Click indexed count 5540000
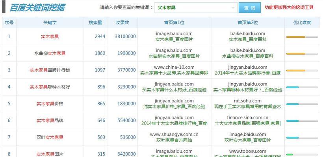The image size is (323, 157). click(x=126, y=120)
